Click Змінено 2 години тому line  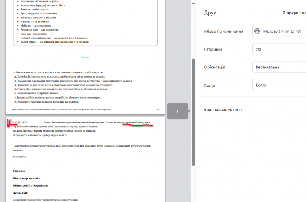(x=45, y=200)
